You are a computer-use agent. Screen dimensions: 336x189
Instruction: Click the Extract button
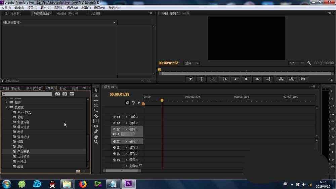[292, 79]
